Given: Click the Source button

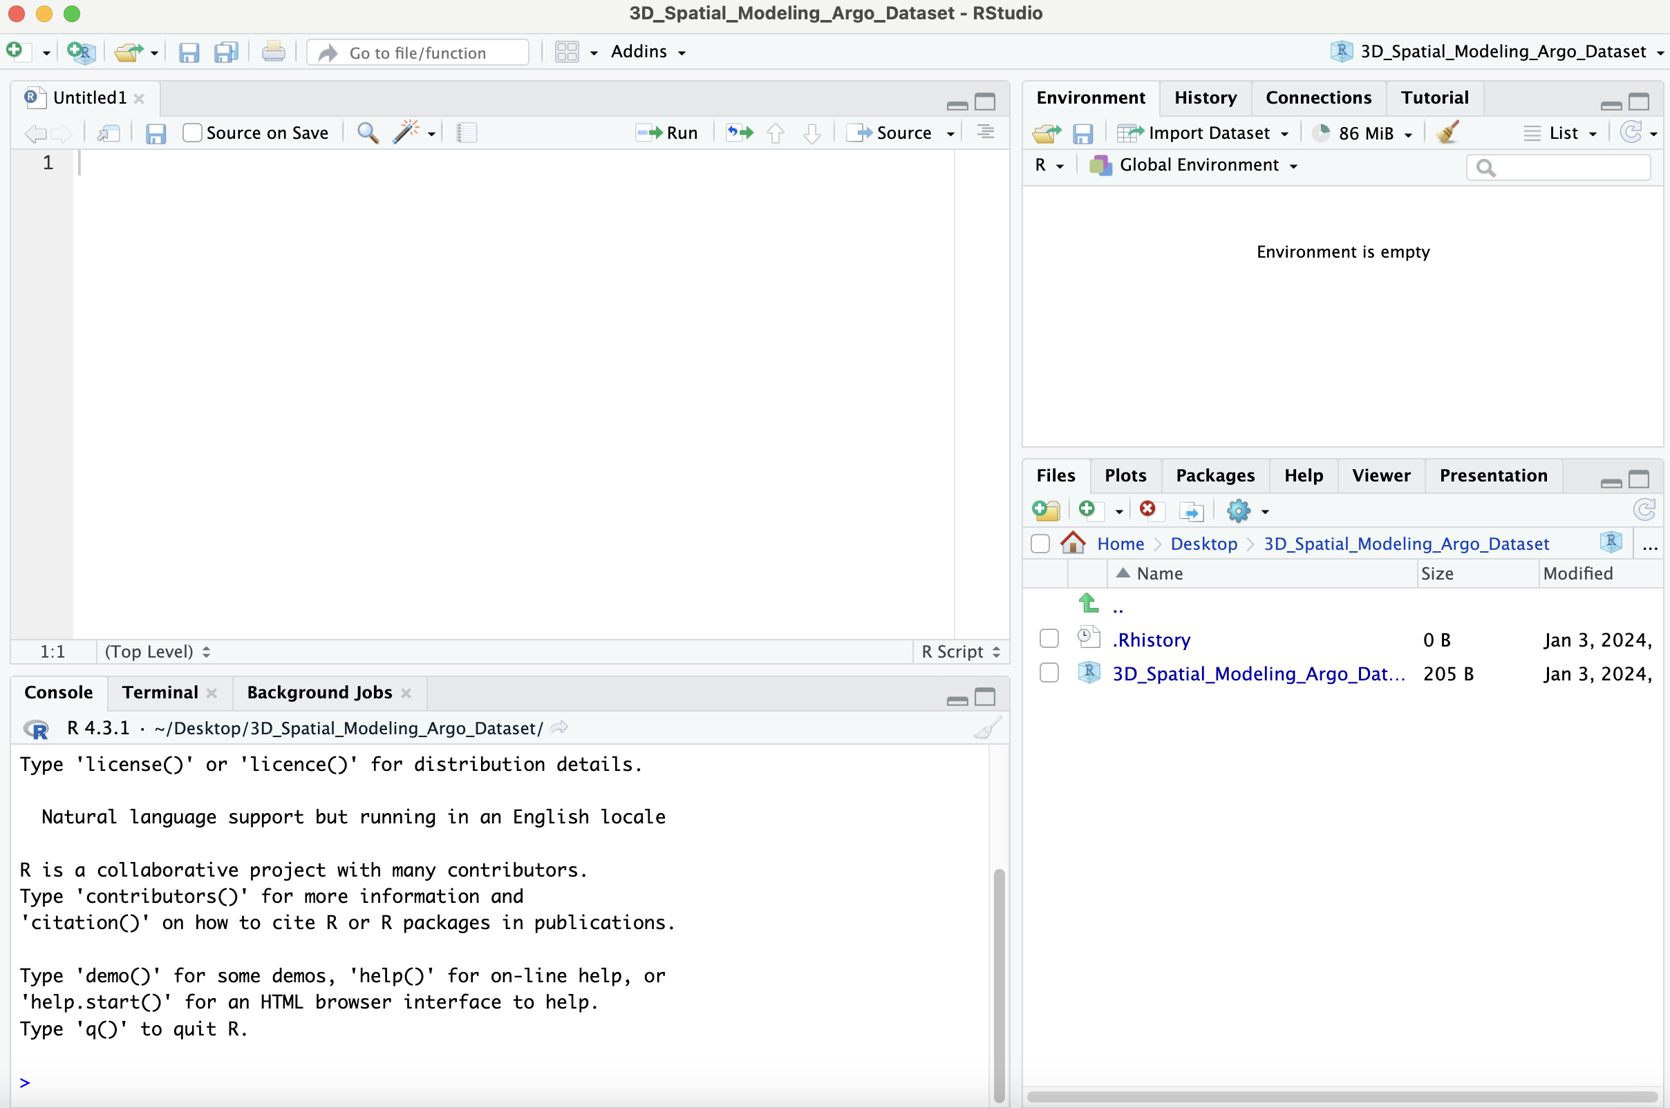Looking at the screenshot, I should [x=890, y=133].
